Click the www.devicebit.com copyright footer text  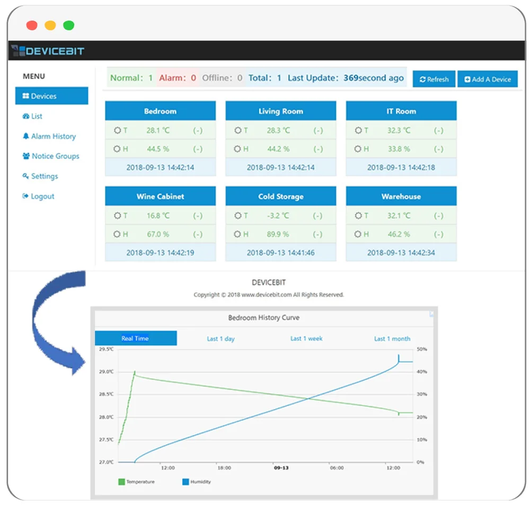click(x=269, y=295)
